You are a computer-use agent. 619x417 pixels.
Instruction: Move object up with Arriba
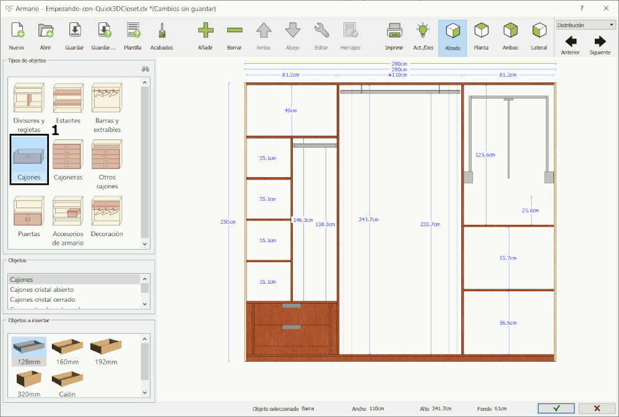pos(263,37)
